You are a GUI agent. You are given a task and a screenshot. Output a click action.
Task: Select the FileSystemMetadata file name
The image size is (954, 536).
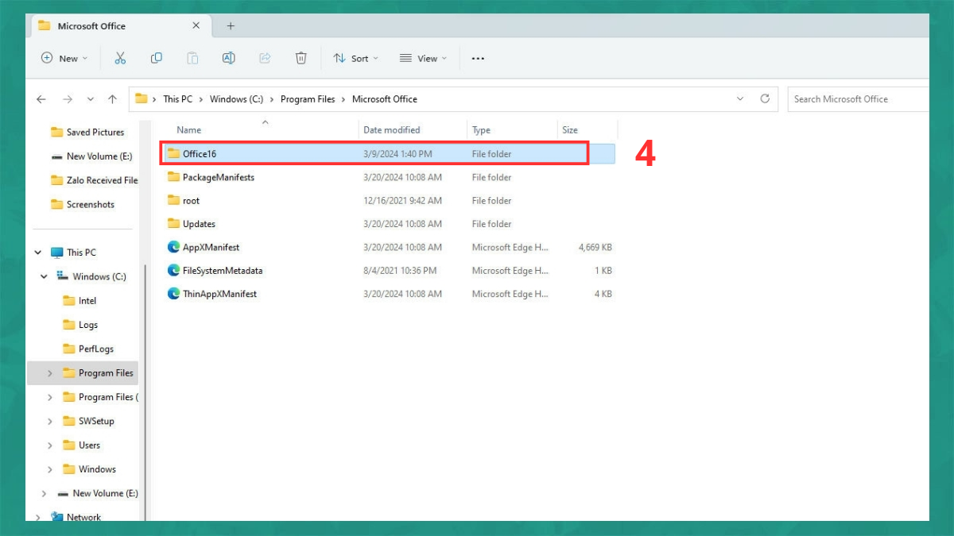[223, 270]
